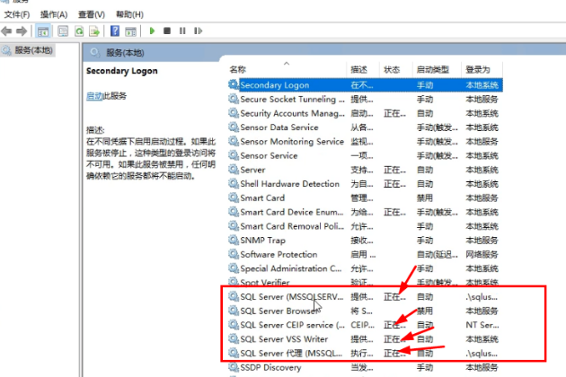Select 服务(本地) in left tree pane

(33, 50)
